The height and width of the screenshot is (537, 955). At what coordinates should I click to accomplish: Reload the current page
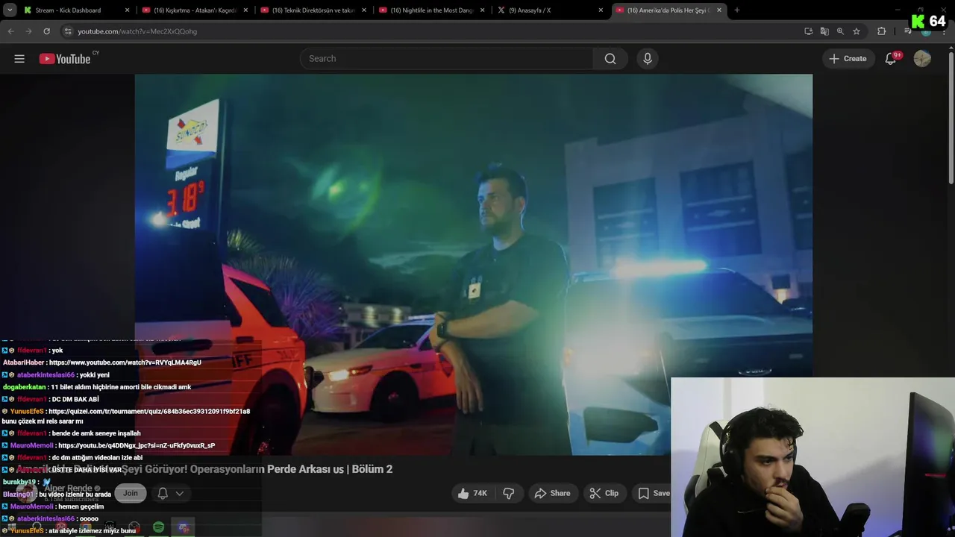pyautogui.click(x=46, y=31)
